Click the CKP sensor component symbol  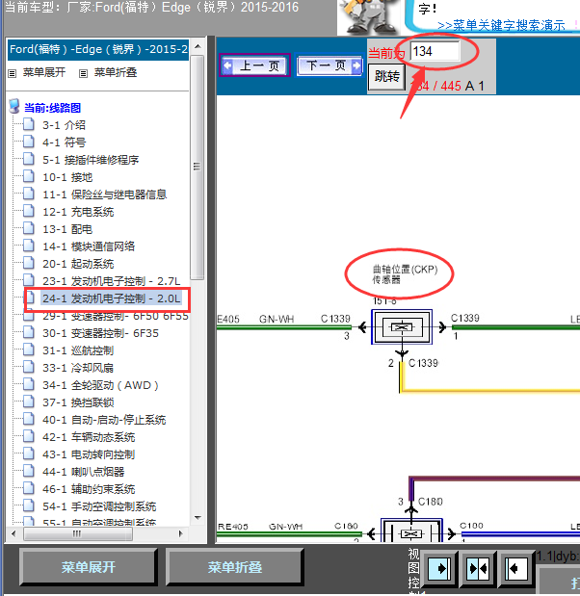402,327
